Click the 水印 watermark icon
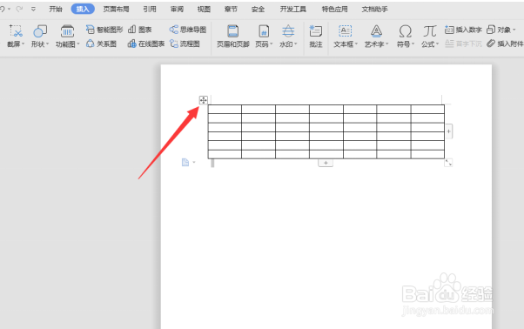Image resolution: width=524 pixels, height=329 pixels. (x=288, y=31)
